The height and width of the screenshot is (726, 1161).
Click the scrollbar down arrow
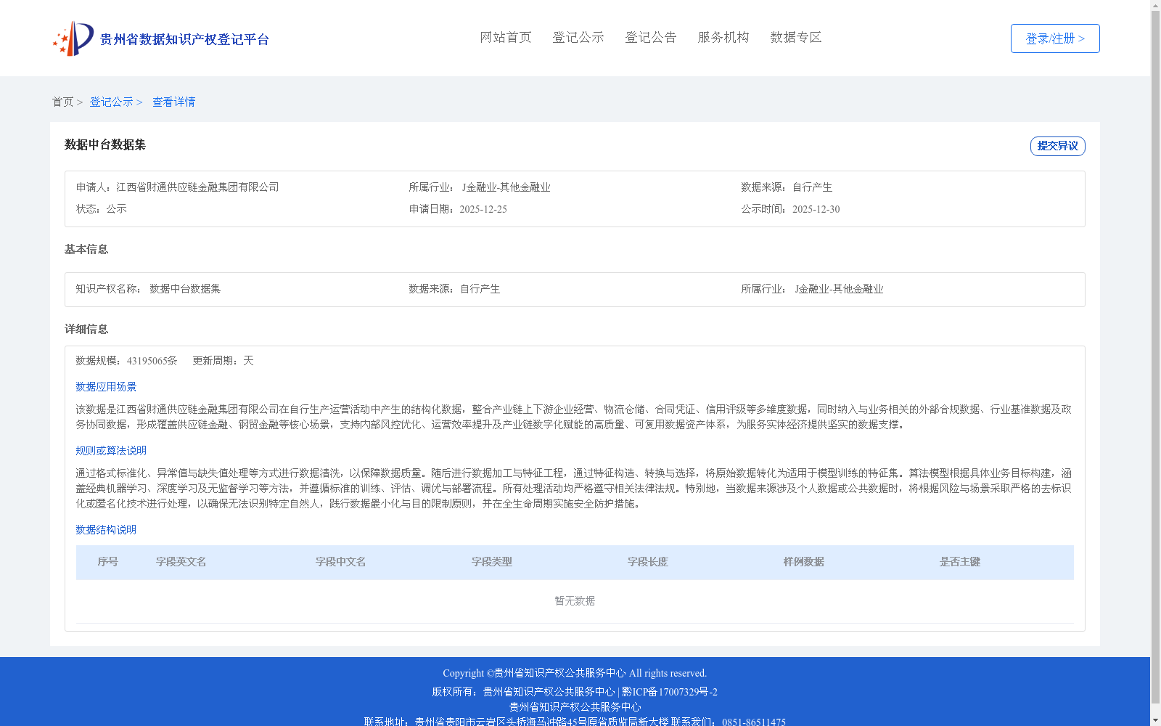pos(1155,720)
